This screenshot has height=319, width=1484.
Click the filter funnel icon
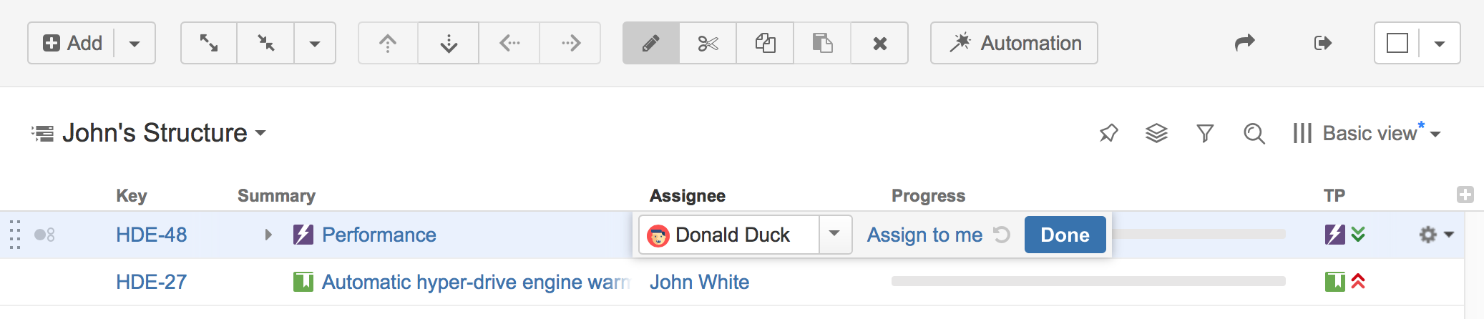(1205, 133)
